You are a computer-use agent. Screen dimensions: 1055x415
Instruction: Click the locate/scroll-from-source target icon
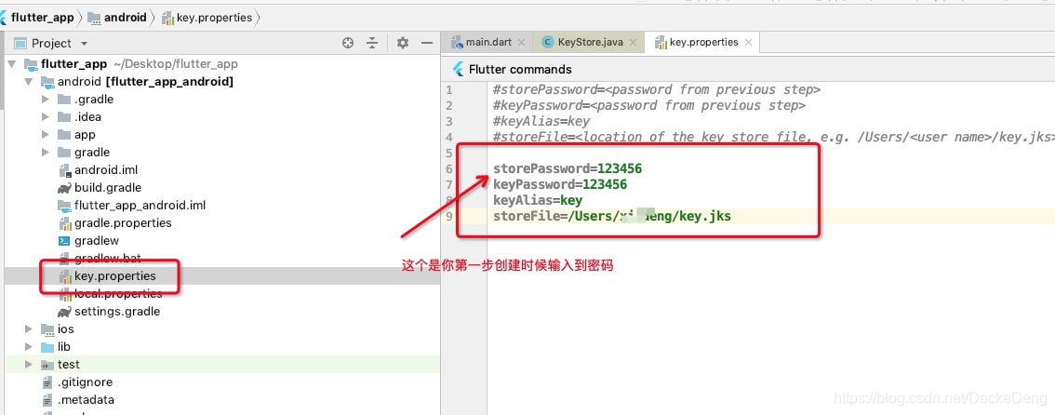pos(348,43)
